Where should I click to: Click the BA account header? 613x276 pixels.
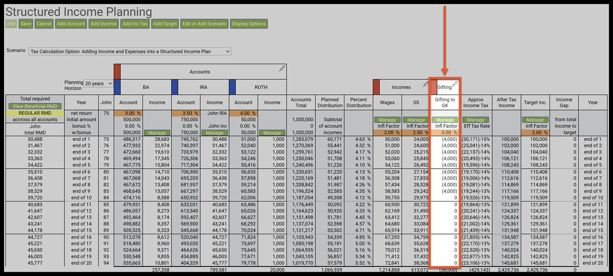(x=146, y=87)
